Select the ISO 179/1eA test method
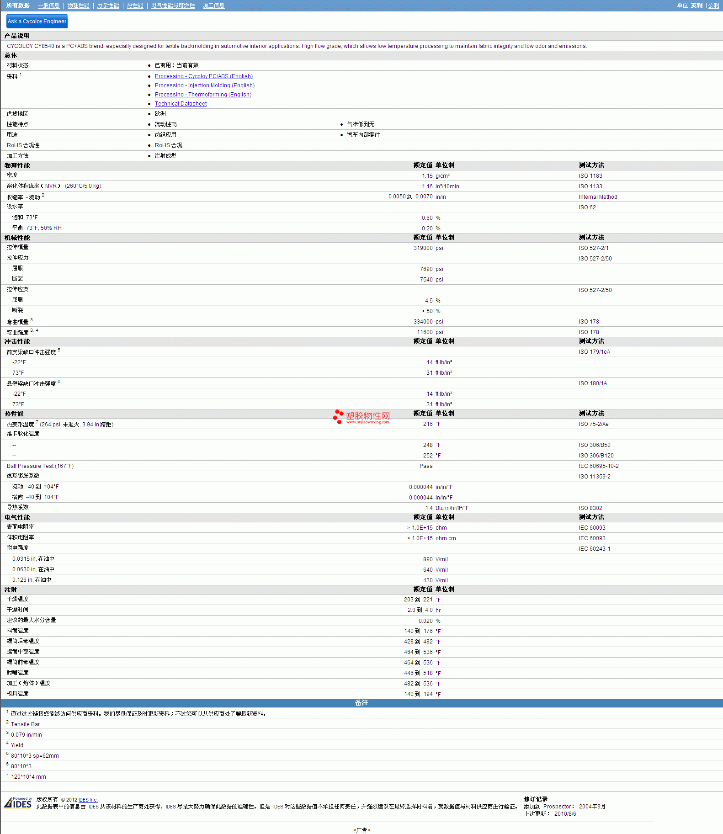 595,352
